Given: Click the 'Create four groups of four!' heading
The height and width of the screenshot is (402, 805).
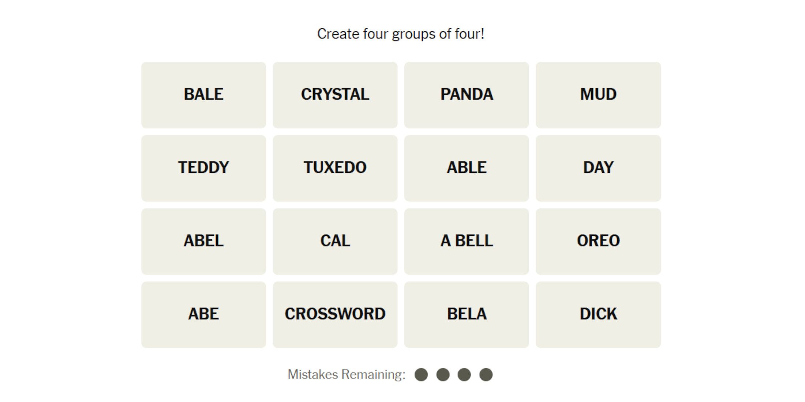Looking at the screenshot, I should [401, 34].
